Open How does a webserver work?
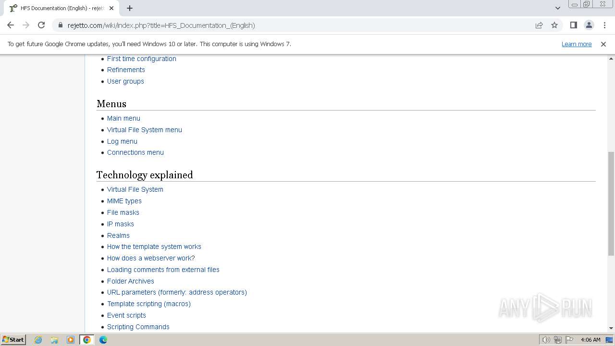The height and width of the screenshot is (346, 615). click(x=151, y=258)
